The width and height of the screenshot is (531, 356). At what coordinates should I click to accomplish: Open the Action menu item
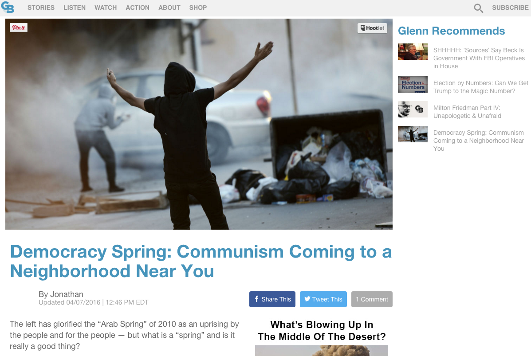click(x=138, y=8)
